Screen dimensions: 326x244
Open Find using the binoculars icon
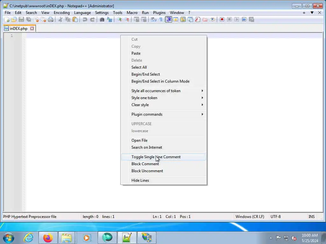(x=102, y=19)
